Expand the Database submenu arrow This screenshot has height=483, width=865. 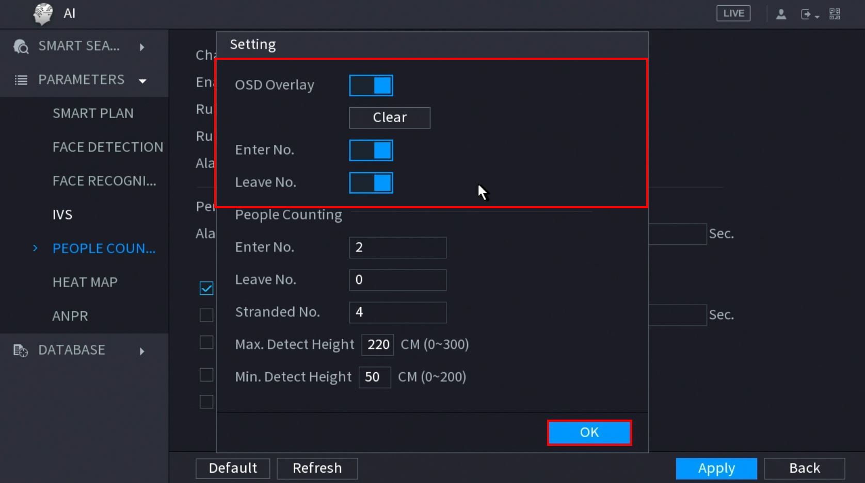(142, 351)
